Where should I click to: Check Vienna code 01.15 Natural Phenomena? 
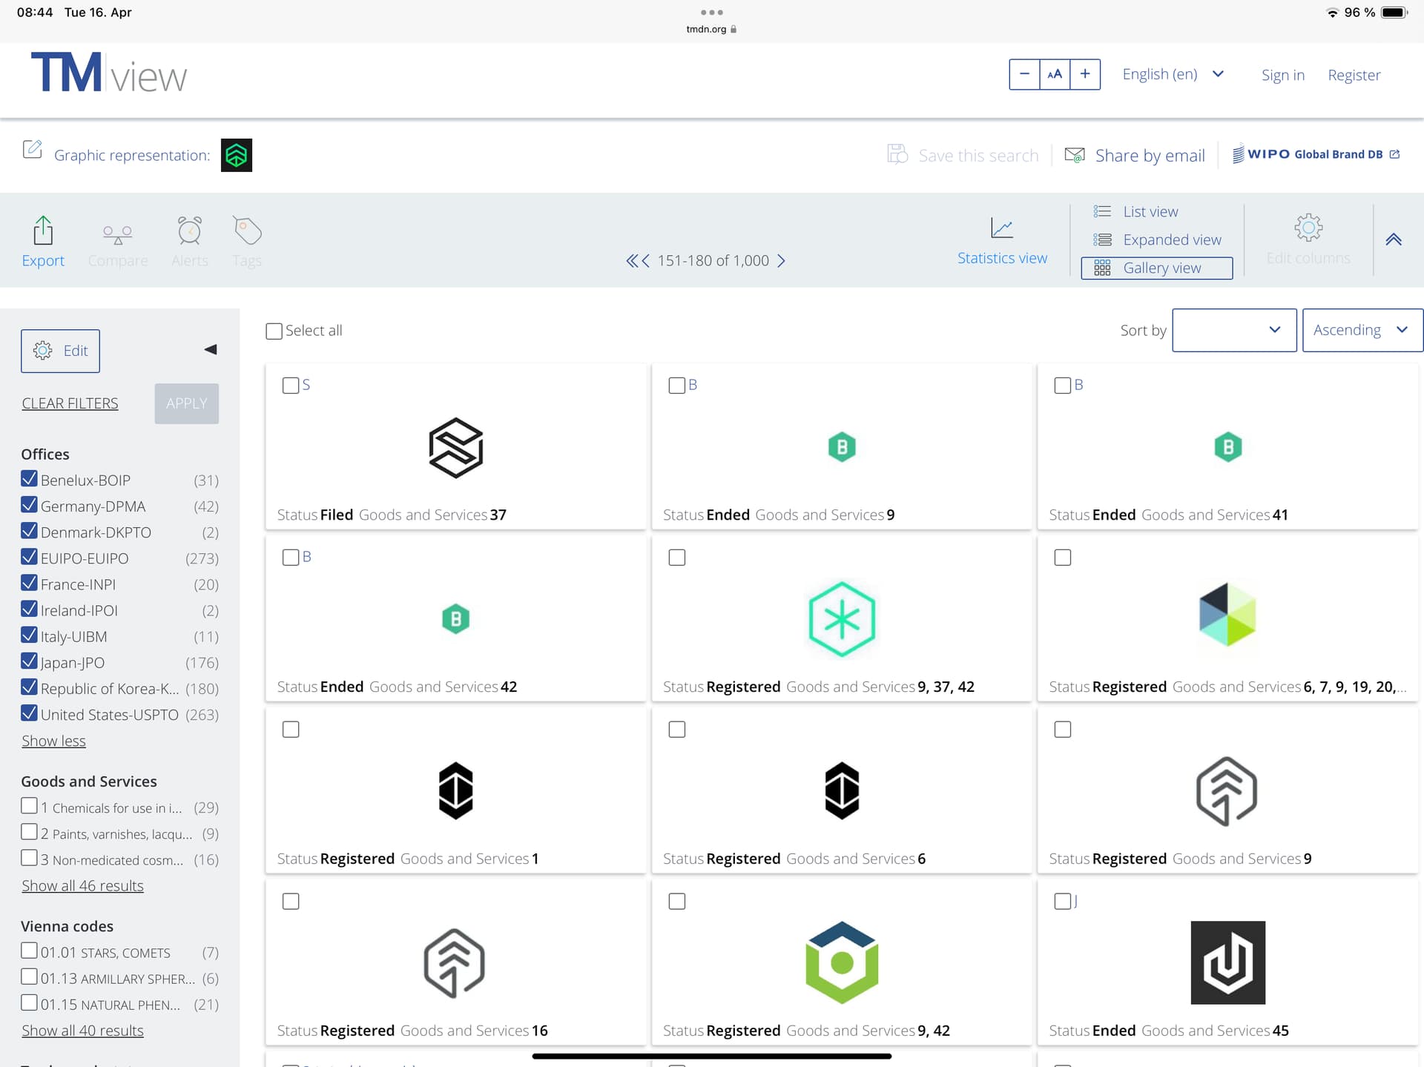[x=29, y=1003]
